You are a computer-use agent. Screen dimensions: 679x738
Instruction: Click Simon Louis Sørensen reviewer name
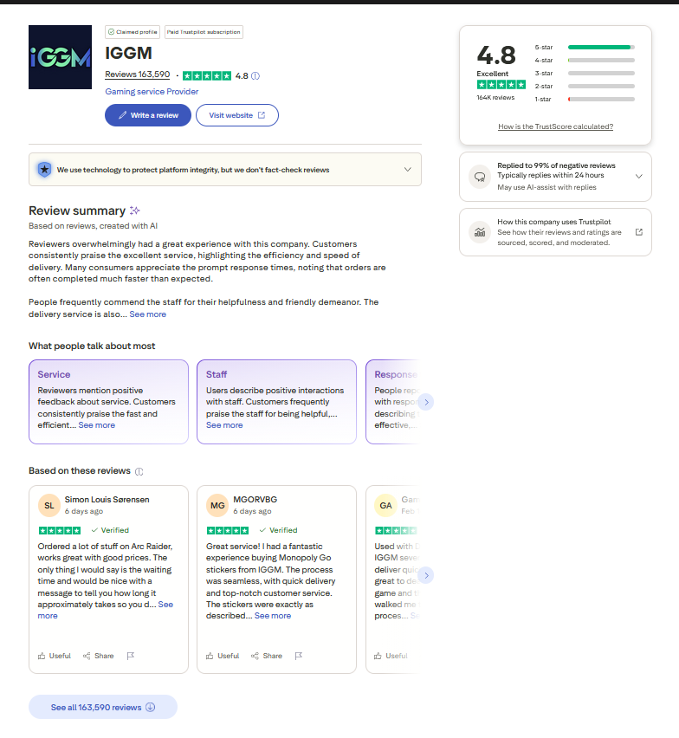[x=107, y=500]
